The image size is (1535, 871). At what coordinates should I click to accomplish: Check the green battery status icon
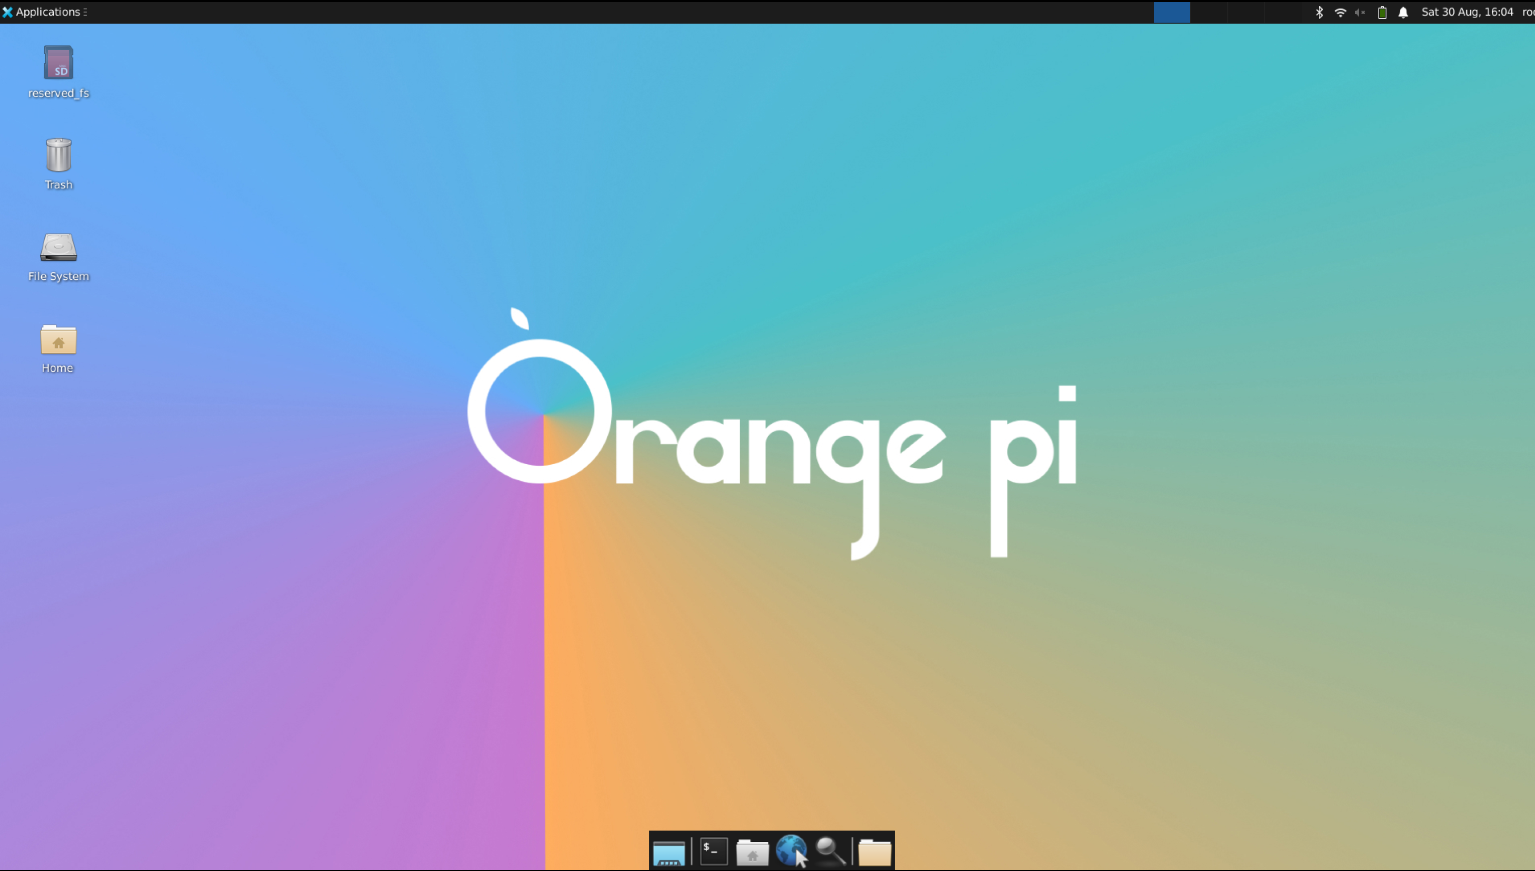(x=1382, y=12)
